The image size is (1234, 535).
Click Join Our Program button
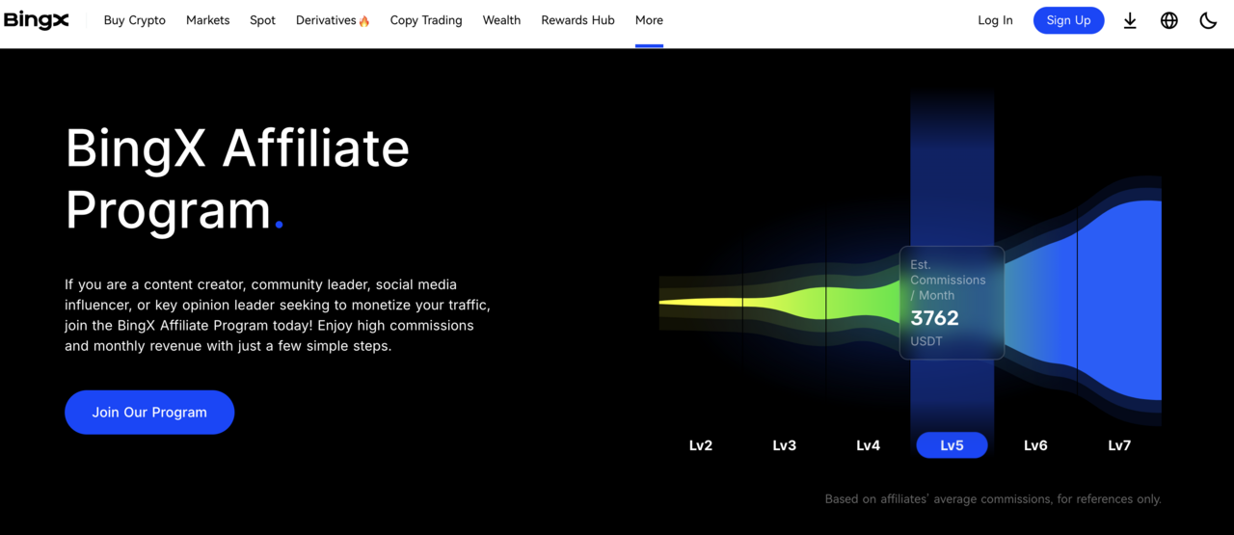click(149, 413)
